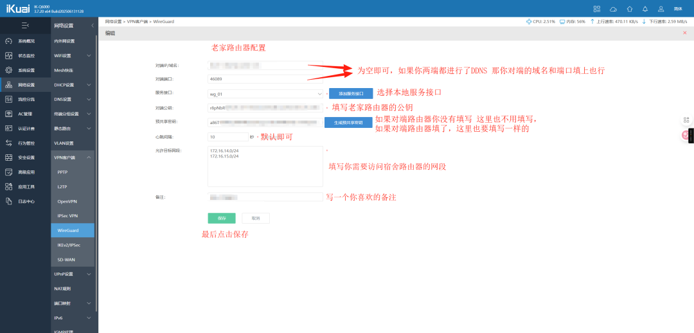
Task: Collapse the sidebar with the hamburger icon
Action: pyautogui.click(x=25, y=26)
